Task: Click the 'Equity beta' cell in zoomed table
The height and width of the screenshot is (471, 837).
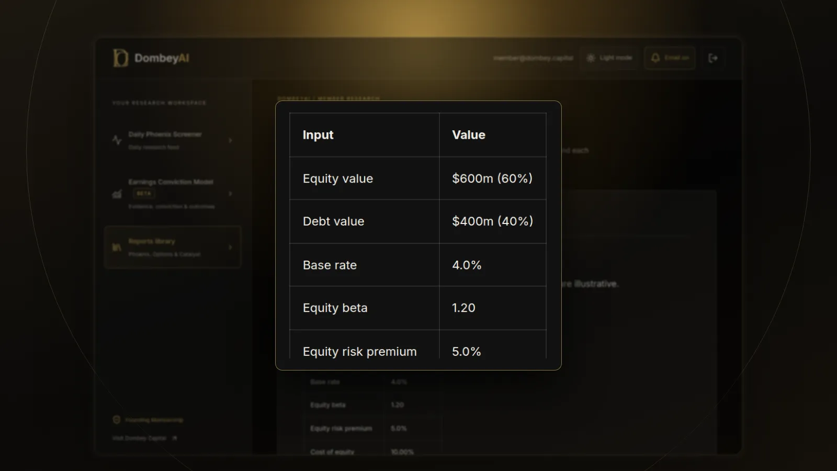Action: (x=365, y=308)
